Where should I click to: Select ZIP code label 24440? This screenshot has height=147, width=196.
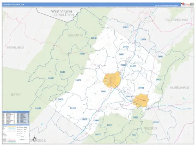[96, 120]
